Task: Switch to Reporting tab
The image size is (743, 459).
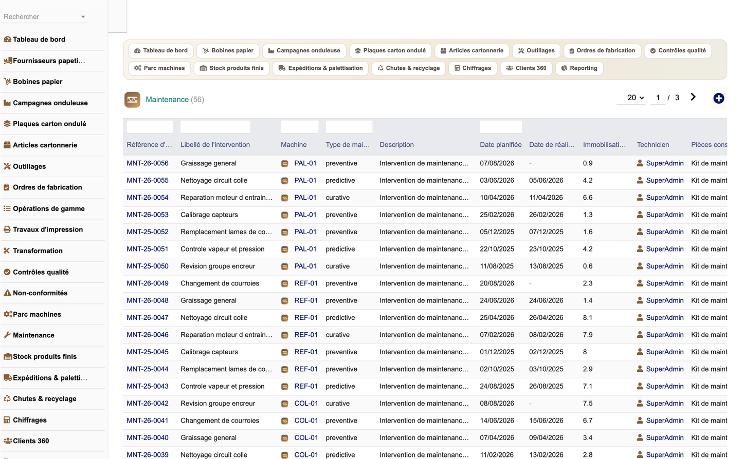Action: pyautogui.click(x=579, y=68)
